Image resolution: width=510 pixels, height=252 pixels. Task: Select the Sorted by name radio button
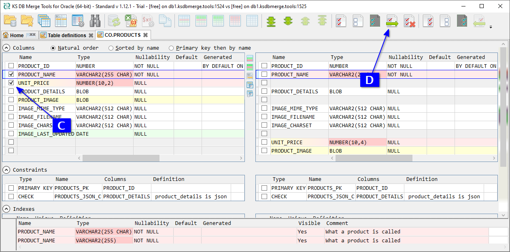coord(111,48)
